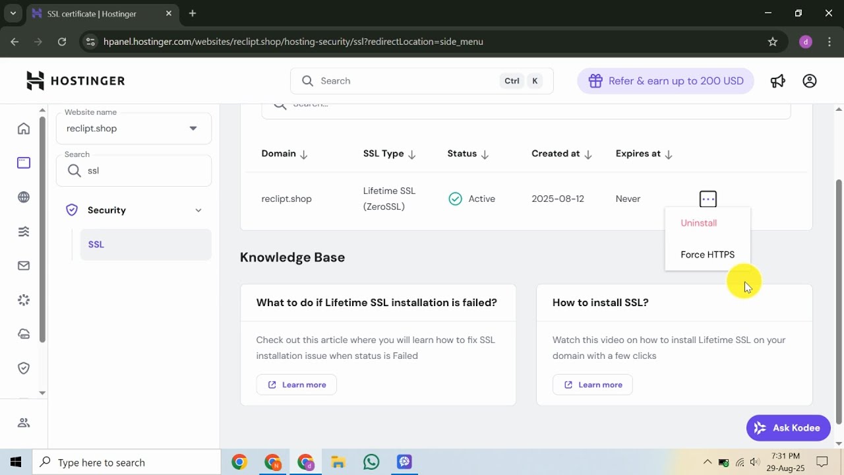
Task: Open the Emails envelope icon in the sidebar
Action: (x=24, y=266)
